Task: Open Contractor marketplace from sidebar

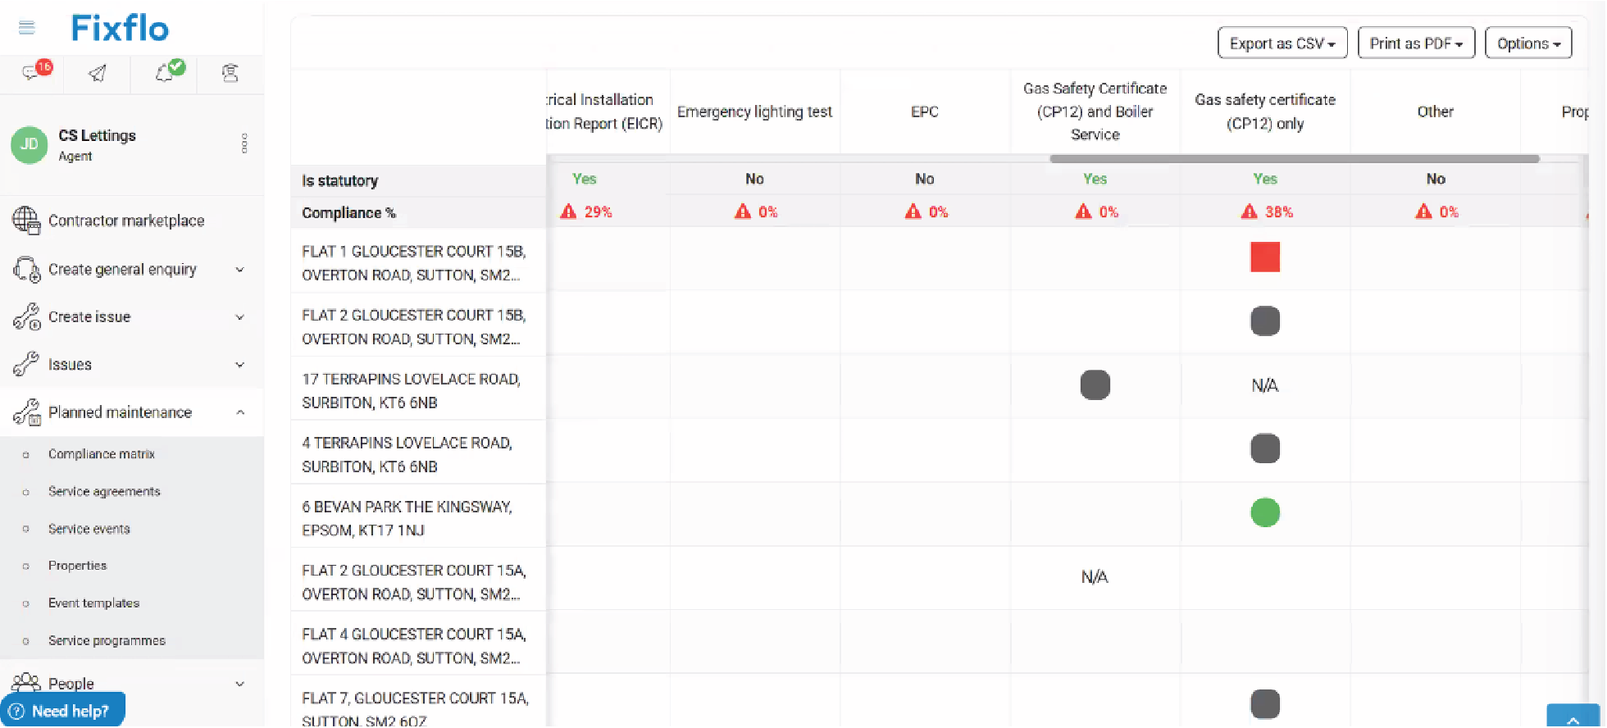Action: (x=125, y=221)
